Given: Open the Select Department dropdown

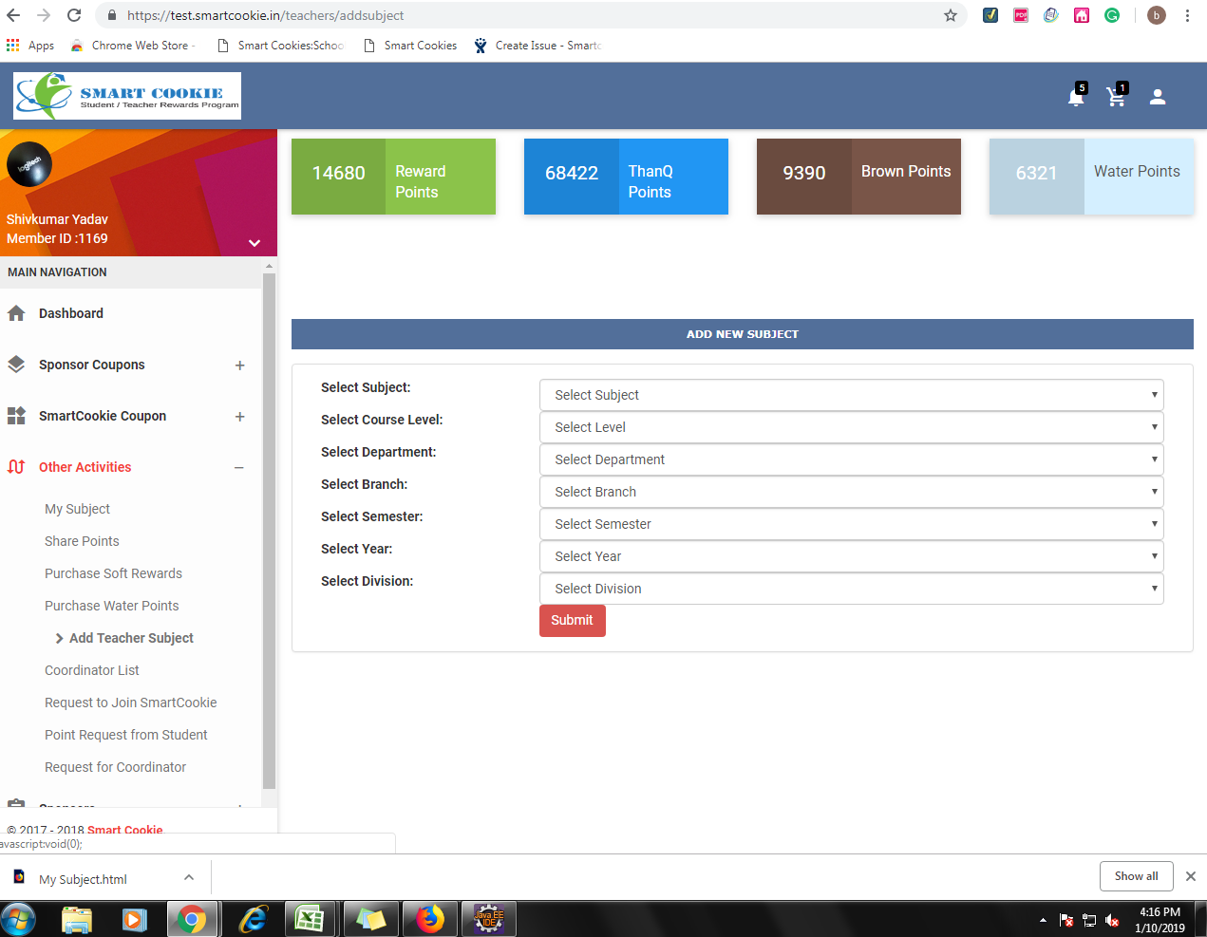Looking at the screenshot, I should [851, 459].
